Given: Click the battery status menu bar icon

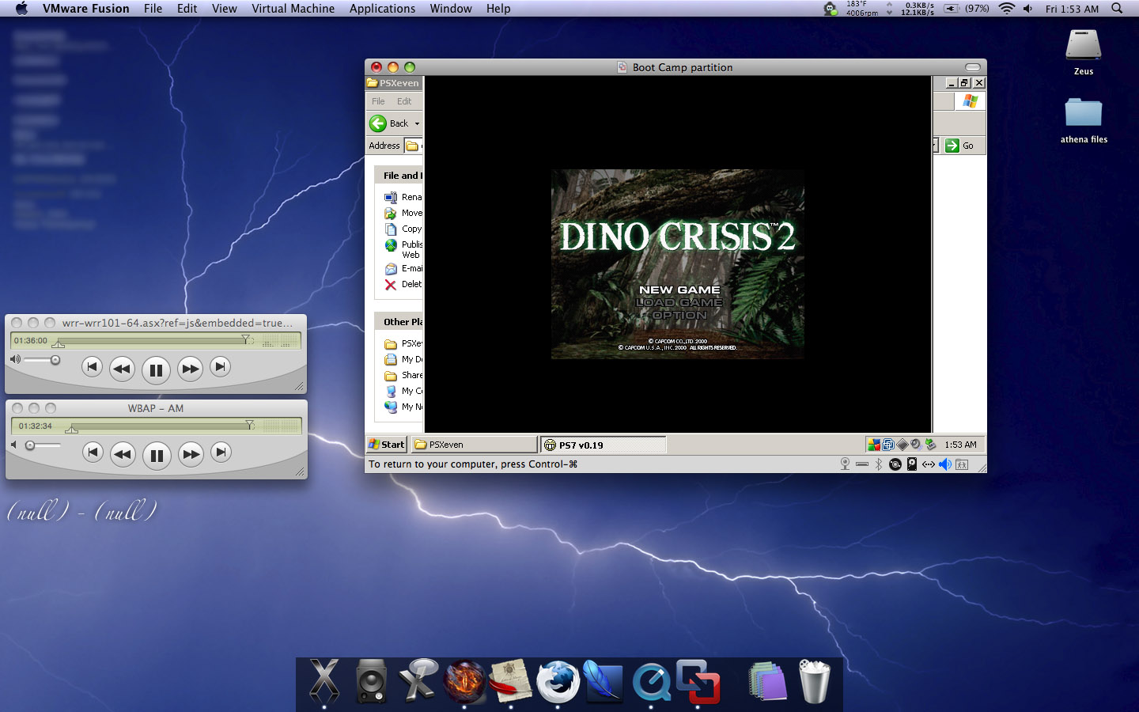Looking at the screenshot, I should pyautogui.click(x=967, y=9).
